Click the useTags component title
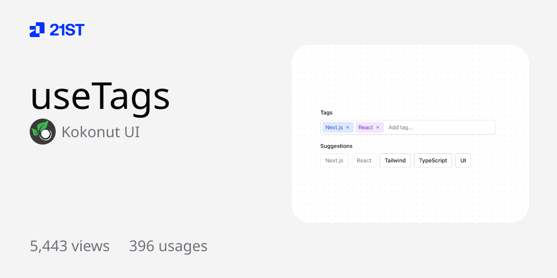This screenshot has width=557, height=278. click(x=100, y=96)
